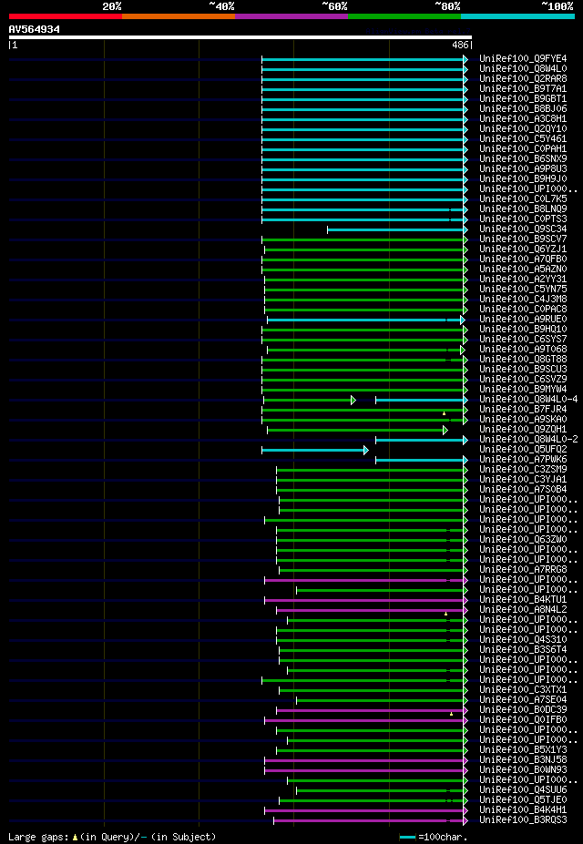Select hit UniRef100_Q5TJE0
This screenshot has width=583, height=844.
point(523,800)
